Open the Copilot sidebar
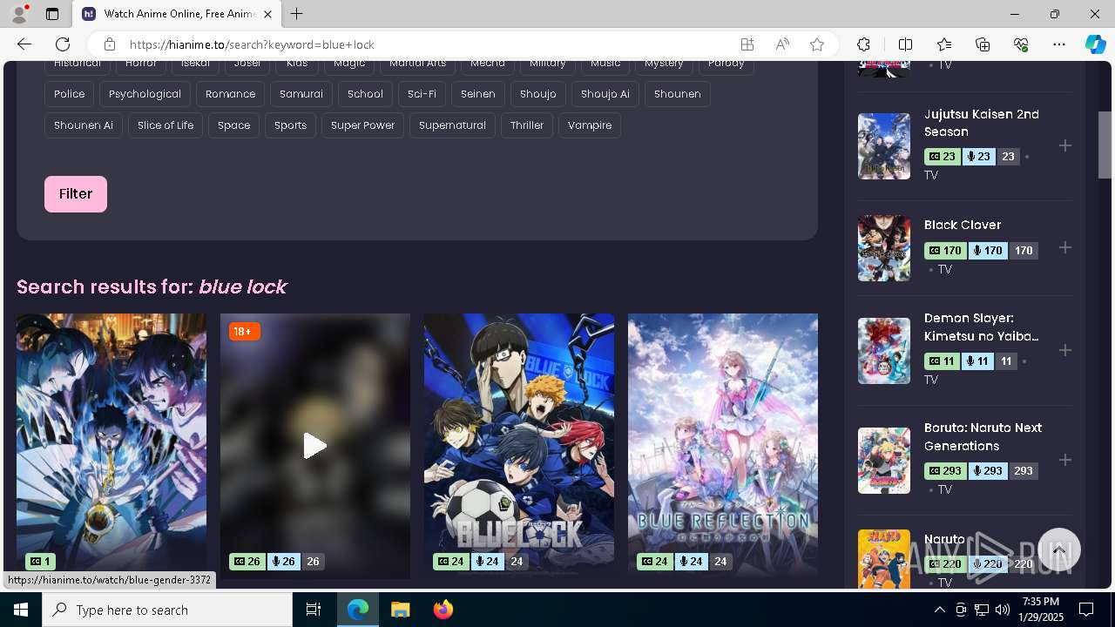The image size is (1115, 627). pos(1095,44)
